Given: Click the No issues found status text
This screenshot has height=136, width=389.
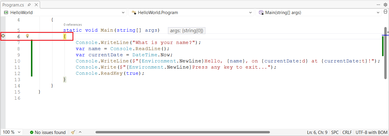Looking at the screenshot, I should click(50, 132).
